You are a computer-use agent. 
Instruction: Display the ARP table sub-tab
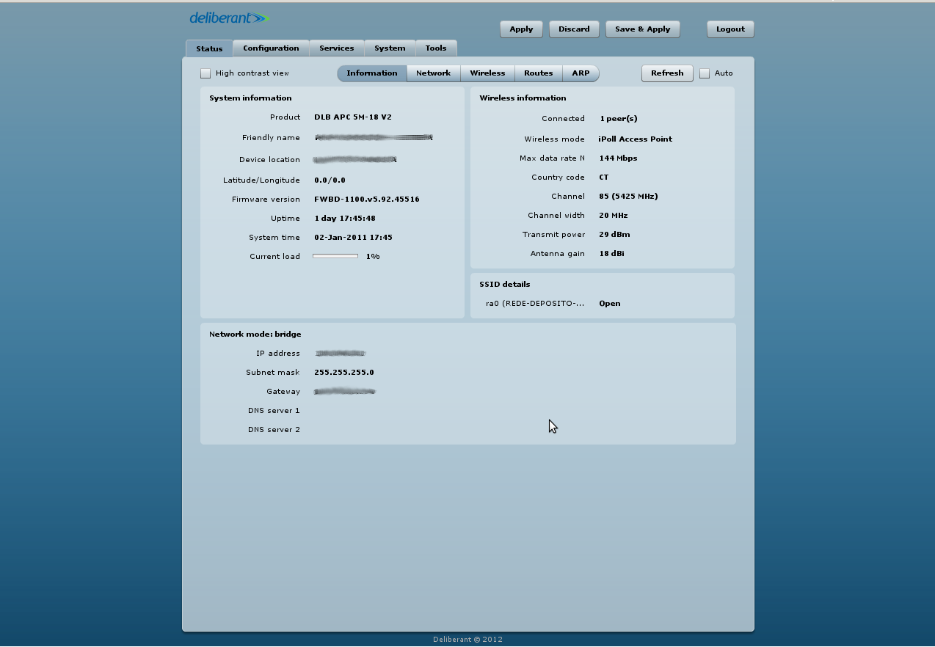[581, 73]
